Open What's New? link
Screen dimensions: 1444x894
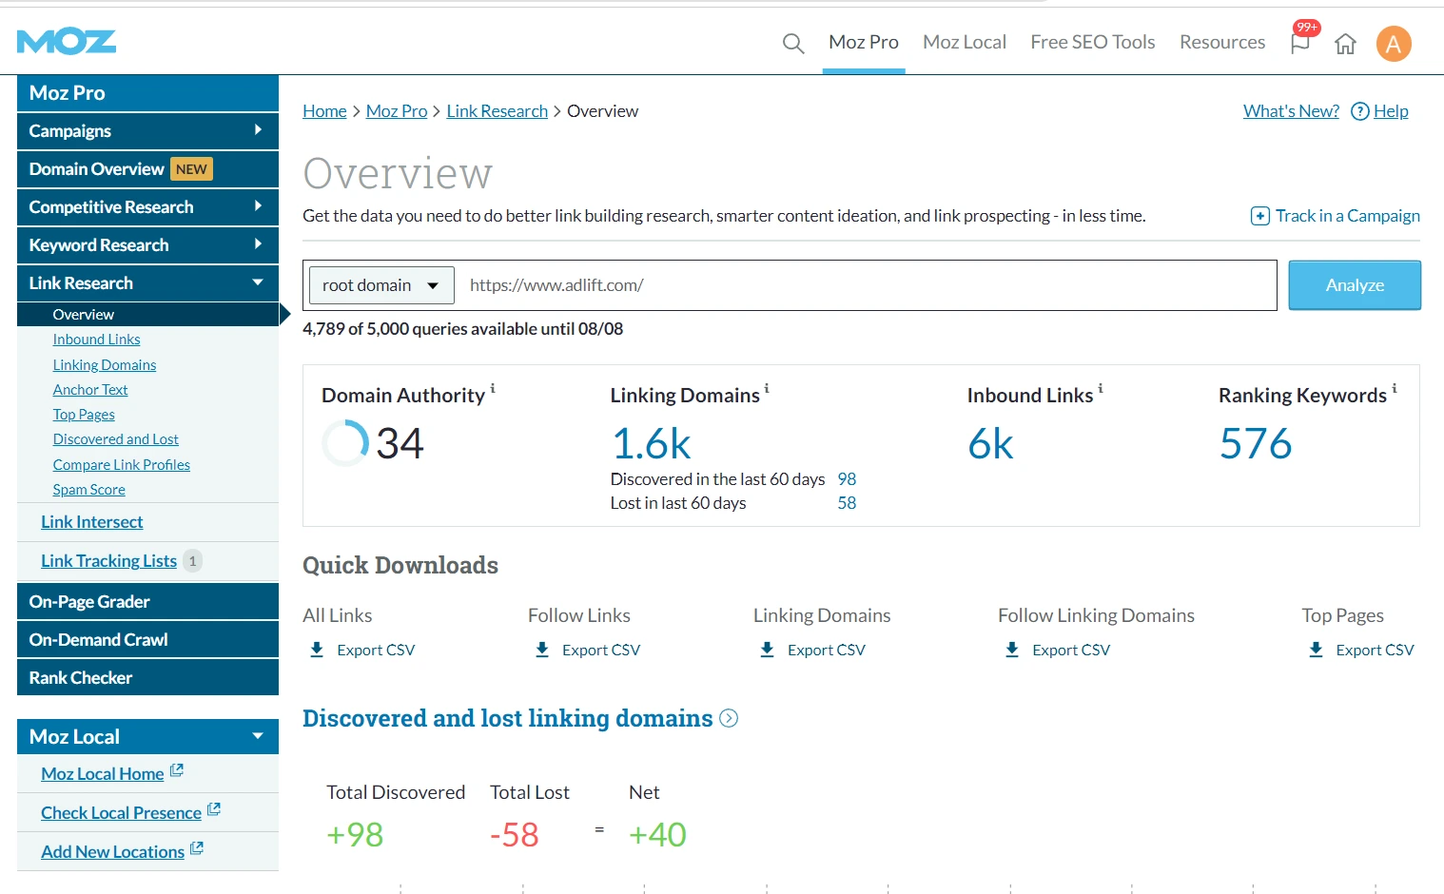pyautogui.click(x=1291, y=111)
